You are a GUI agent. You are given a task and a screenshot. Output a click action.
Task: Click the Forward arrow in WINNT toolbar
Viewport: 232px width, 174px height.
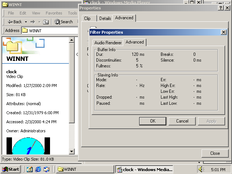[x=33, y=22]
